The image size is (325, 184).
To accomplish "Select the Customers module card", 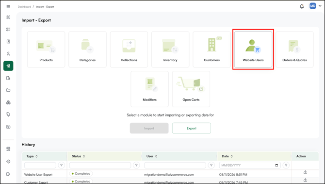I will coord(211,50).
